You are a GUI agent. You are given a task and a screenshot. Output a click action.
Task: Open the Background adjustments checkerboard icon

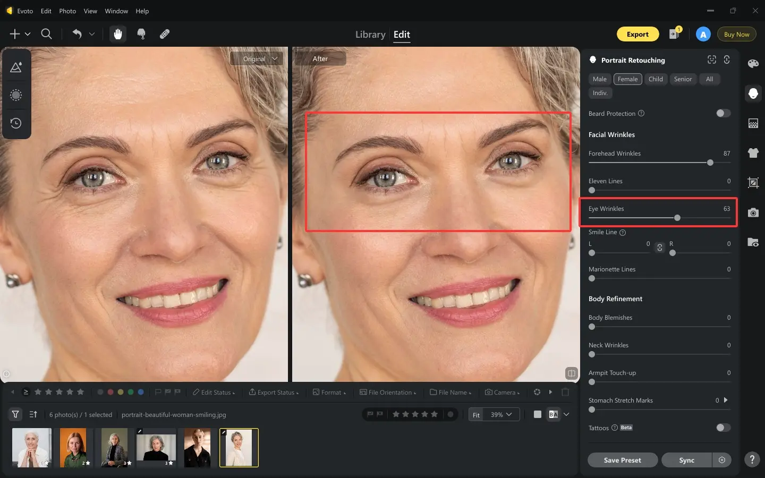[x=753, y=123]
